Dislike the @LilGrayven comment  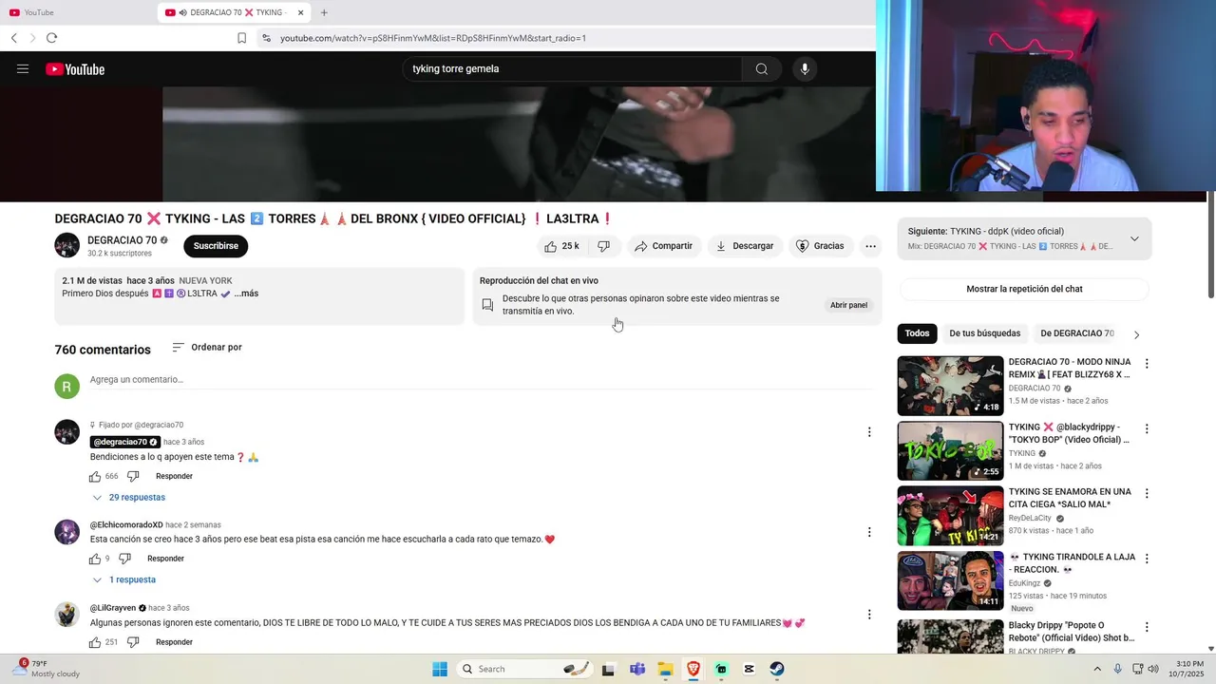pos(133,642)
